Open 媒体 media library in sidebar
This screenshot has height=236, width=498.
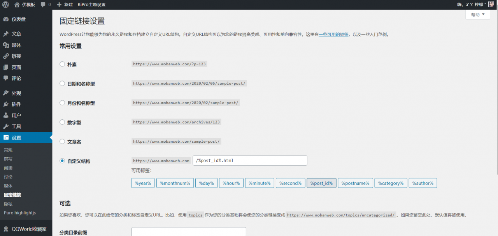[16, 45]
